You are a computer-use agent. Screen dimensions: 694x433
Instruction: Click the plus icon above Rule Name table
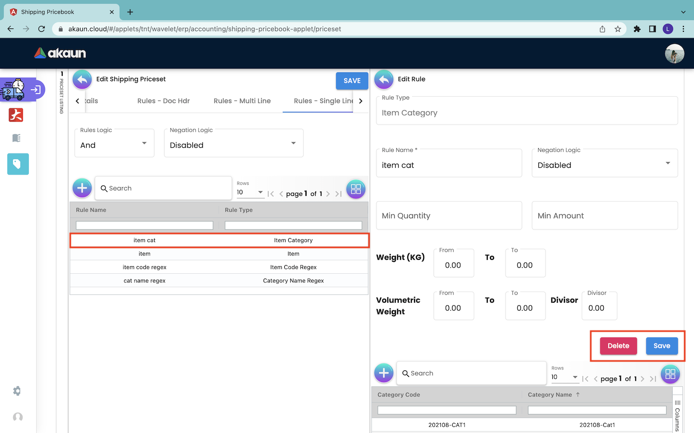coord(82,188)
